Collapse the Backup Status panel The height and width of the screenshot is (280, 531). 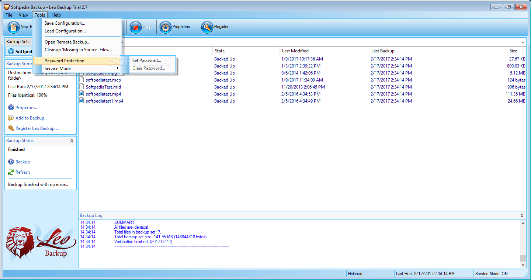[72, 141]
